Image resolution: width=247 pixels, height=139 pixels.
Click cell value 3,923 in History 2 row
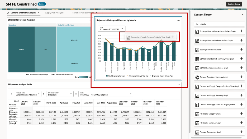(x=29, y=123)
